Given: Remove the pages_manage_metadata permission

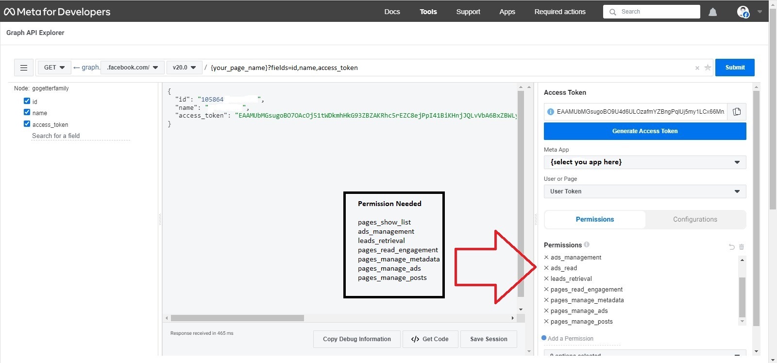Looking at the screenshot, I should pyautogui.click(x=546, y=300).
